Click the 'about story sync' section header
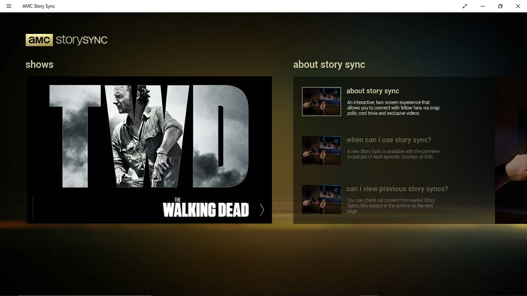The image size is (527, 296). click(329, 65)
